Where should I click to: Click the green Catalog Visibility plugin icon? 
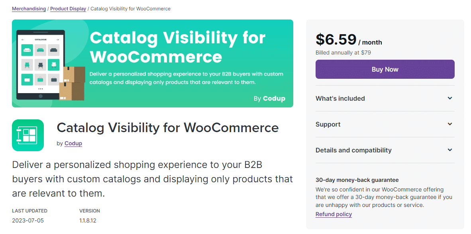click(28, 135)
